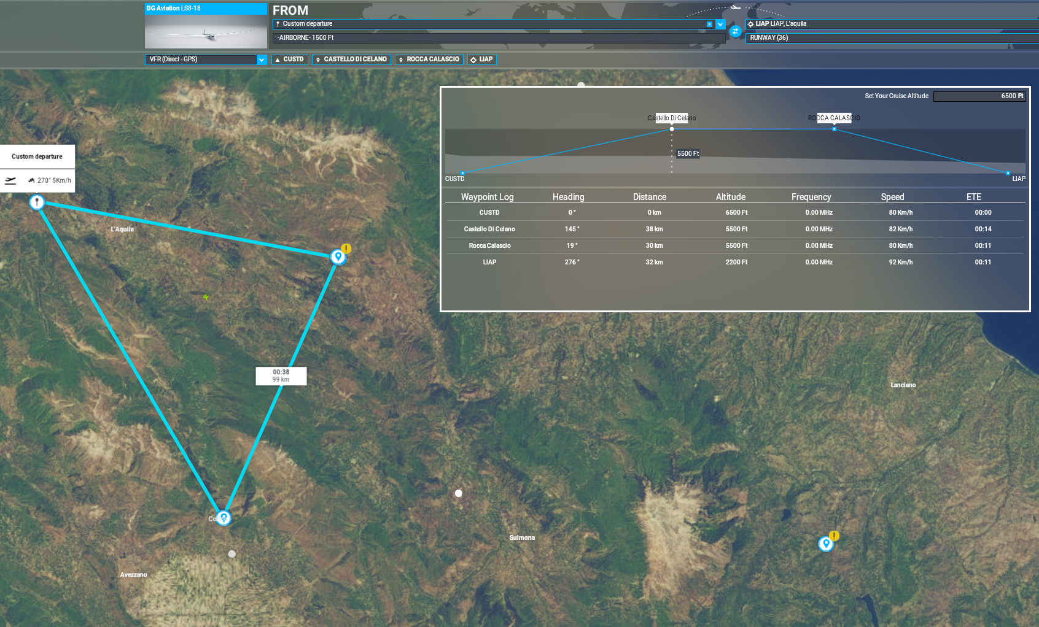The width and height of the screenshot is (1039, 627).
Task: Click the aircraft icon in the Custom departure tooltip
Action: pos(10,180)
